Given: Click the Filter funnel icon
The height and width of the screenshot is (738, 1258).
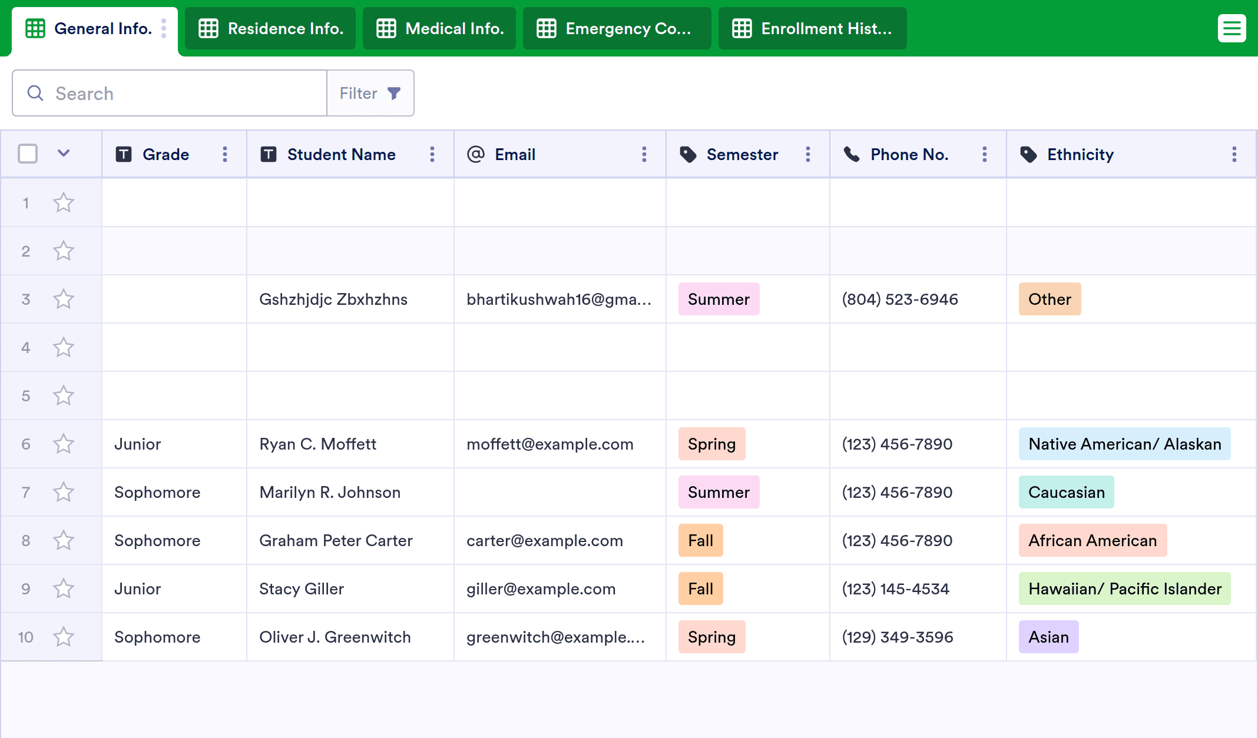Looking at the screenshot, I should pyautogui.click(x=394, y=93).
